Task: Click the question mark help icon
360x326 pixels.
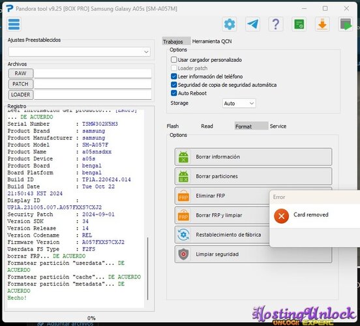Action: point(276,24)
